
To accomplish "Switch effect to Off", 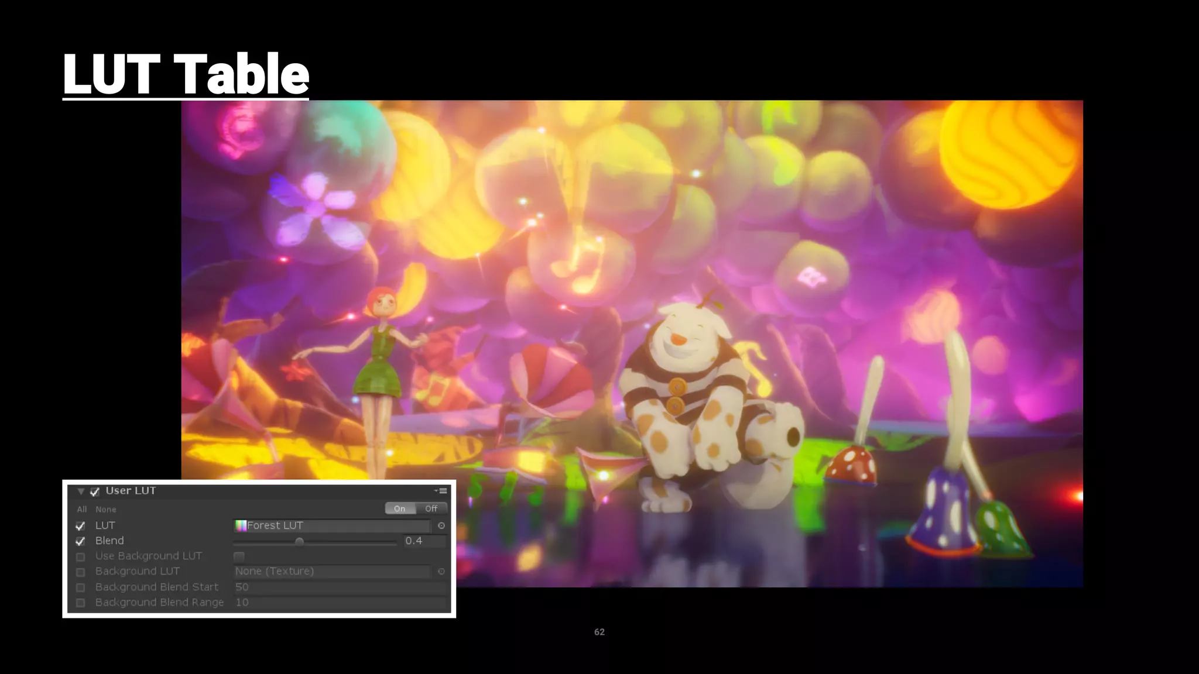I will click(x=431, y=508).
